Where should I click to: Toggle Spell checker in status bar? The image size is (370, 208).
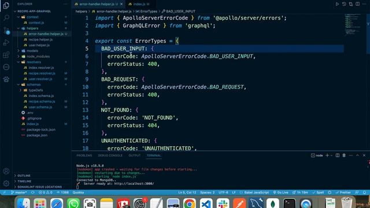coord(318,192)
